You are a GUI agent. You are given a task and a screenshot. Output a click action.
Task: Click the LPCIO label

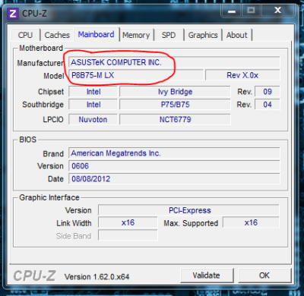tap(53, 119)
